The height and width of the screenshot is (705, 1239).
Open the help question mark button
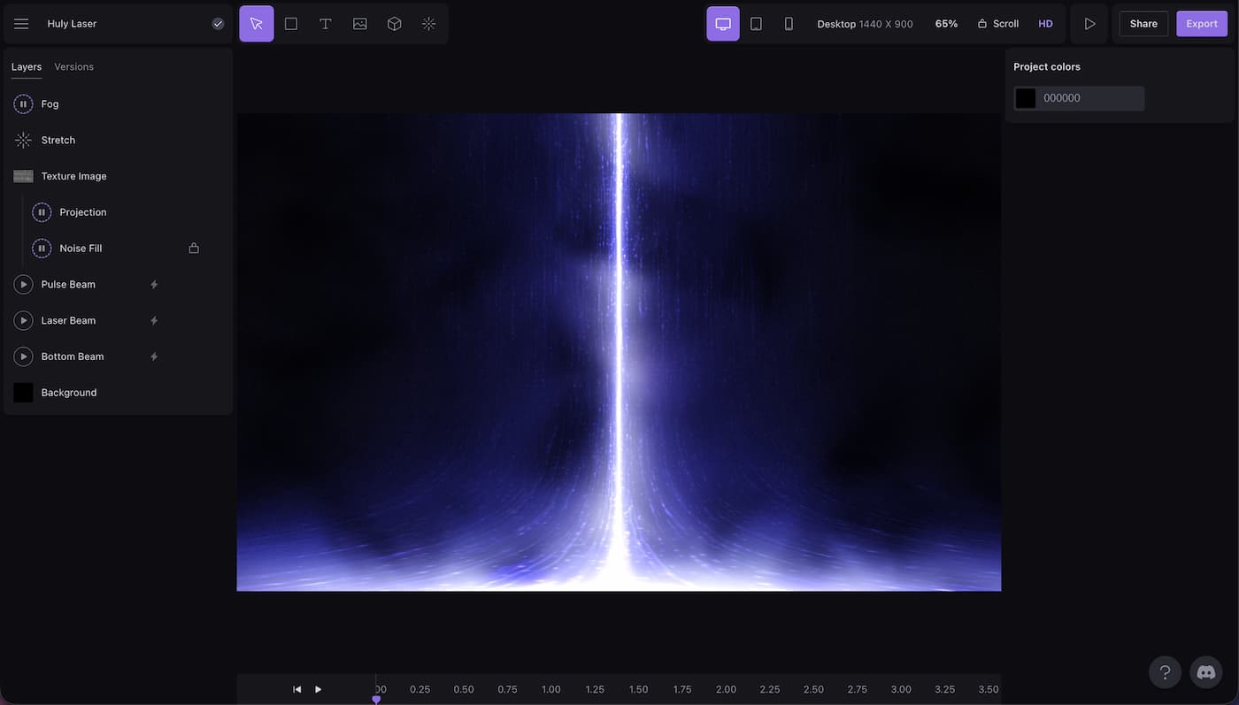[1165, 672]
